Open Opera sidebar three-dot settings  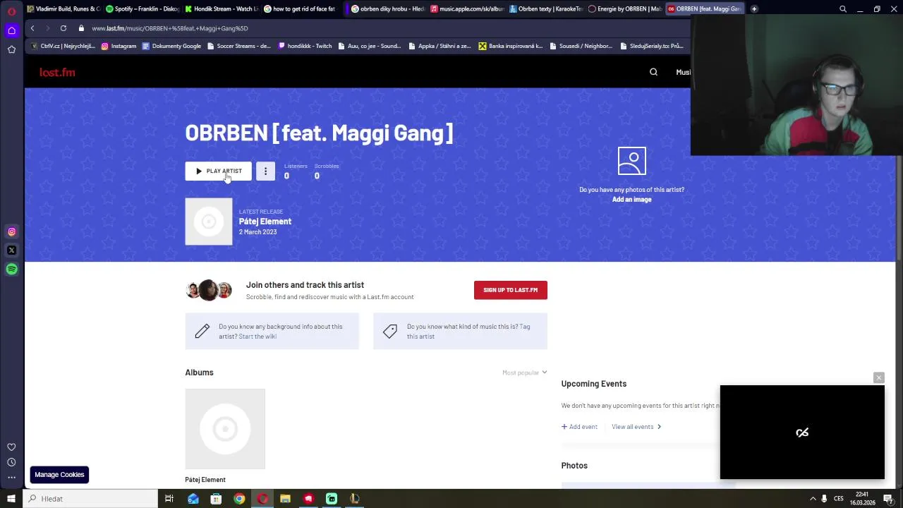pos(11,478)
